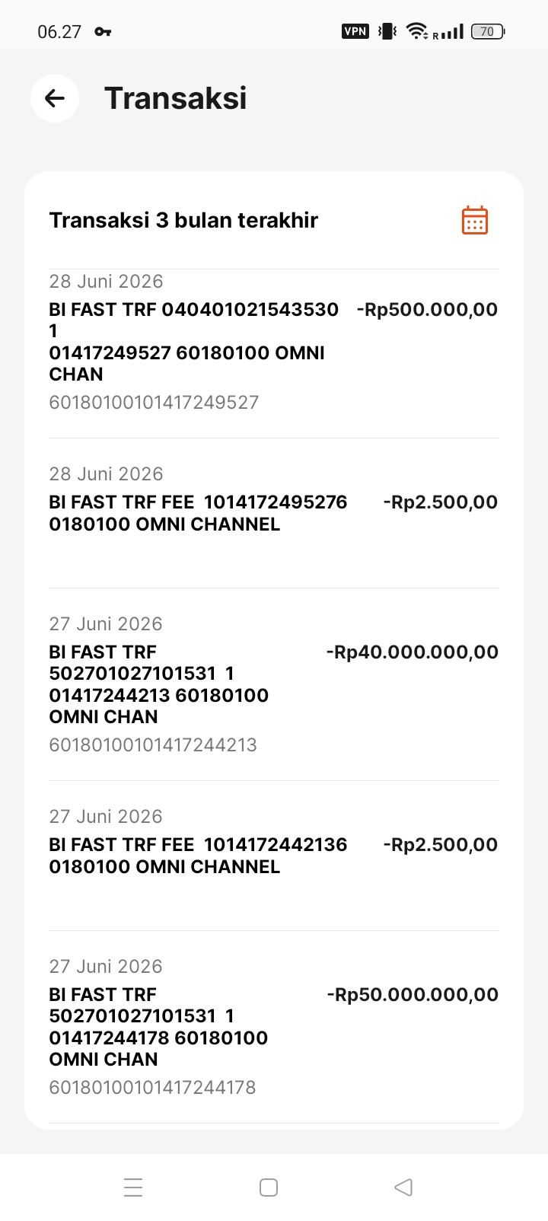Tap reference number 60180100101417244178
The image size is (548, 1221).
pos(152,1087)
